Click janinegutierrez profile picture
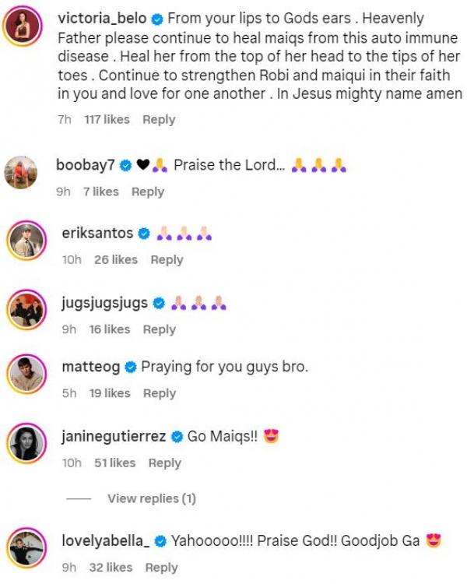Viewport: 467px width, 584px height. [26, 444]
